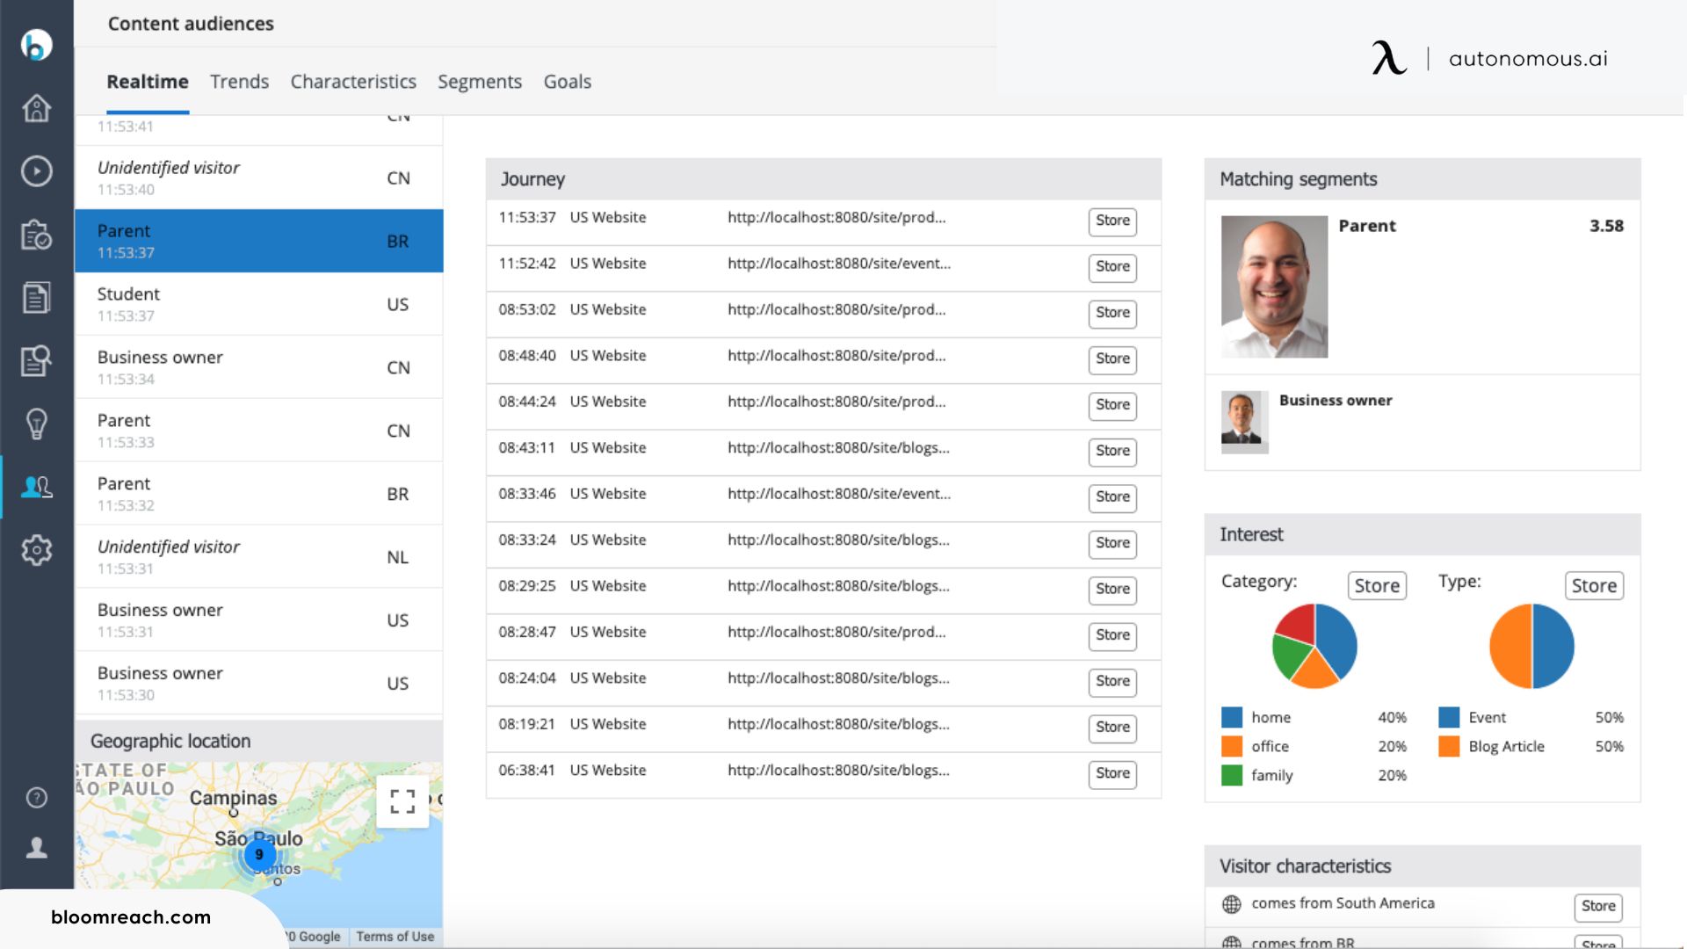
Task: Click Store button for 08:19:21 journey row
Action: pos(1112,728)
